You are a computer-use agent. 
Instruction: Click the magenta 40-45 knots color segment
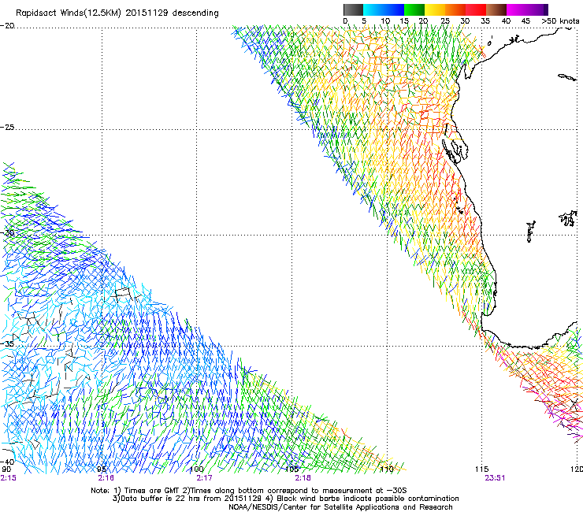click(517, 9)
